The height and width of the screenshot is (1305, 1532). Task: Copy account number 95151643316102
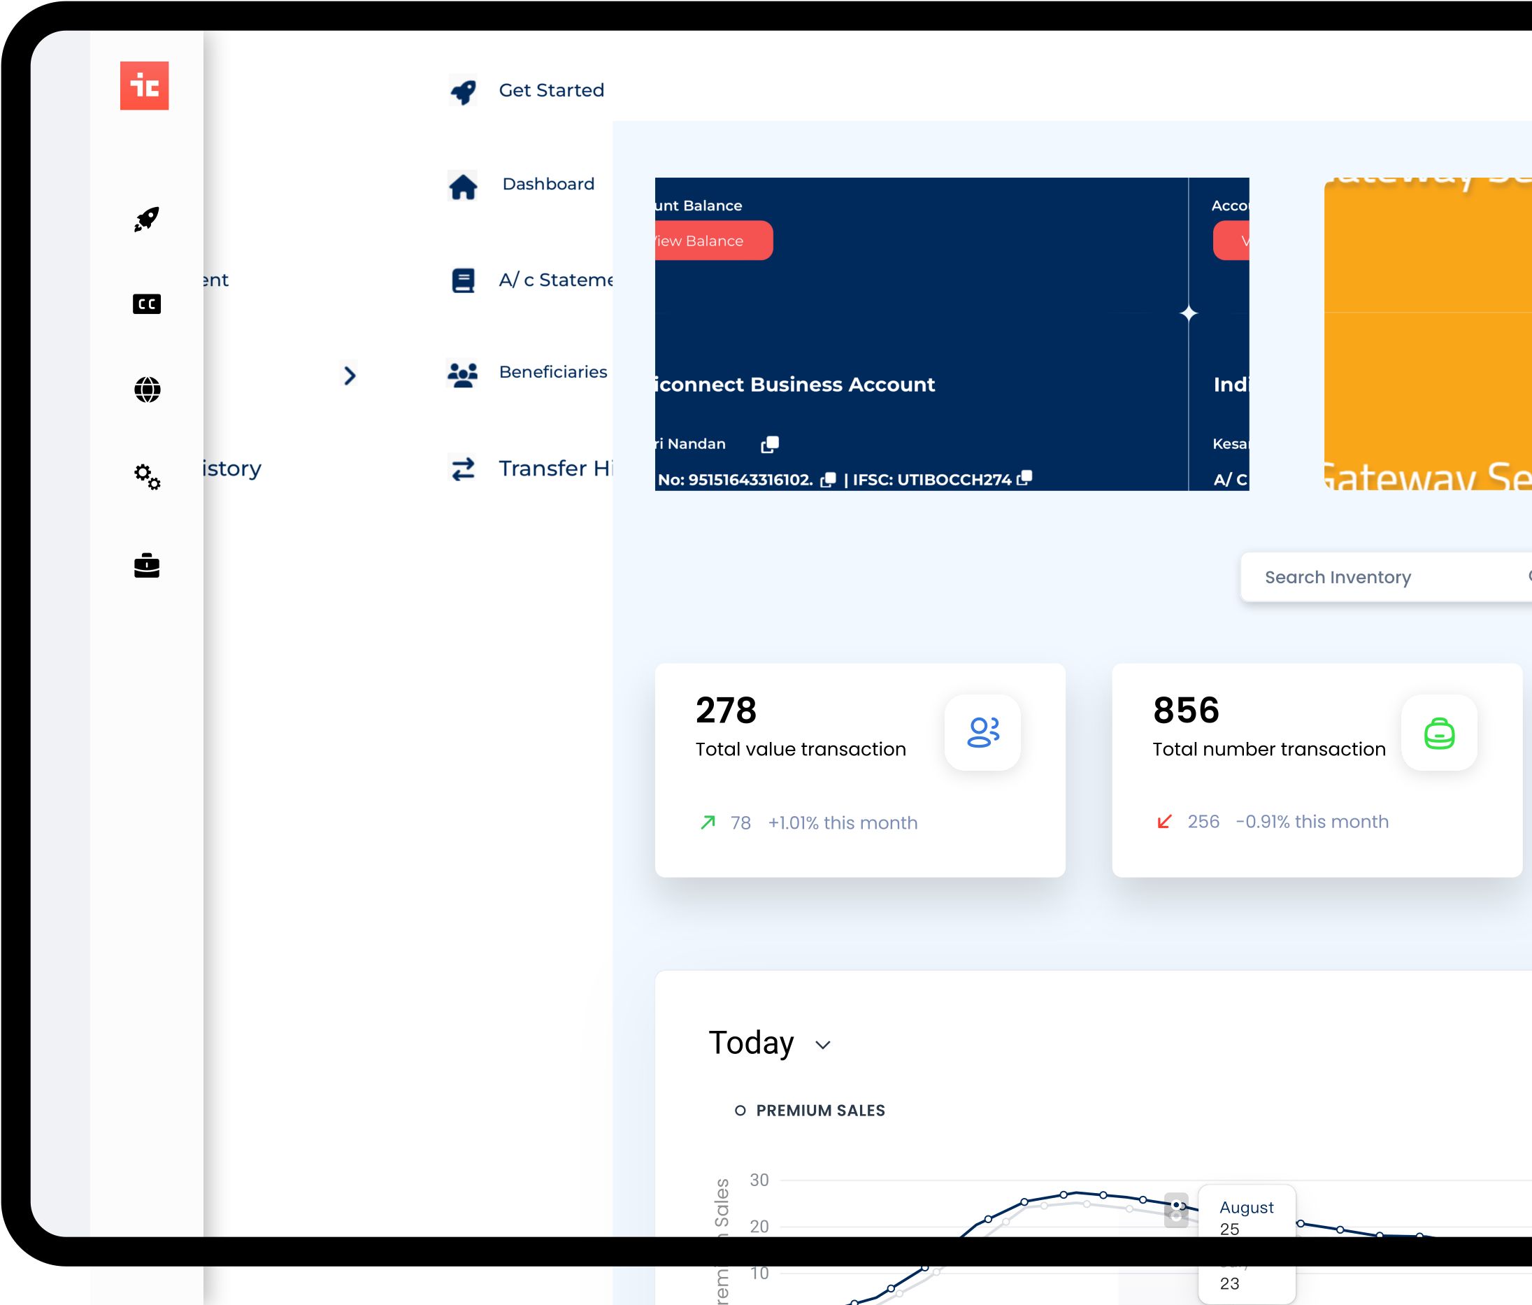(x=828, y=479)
